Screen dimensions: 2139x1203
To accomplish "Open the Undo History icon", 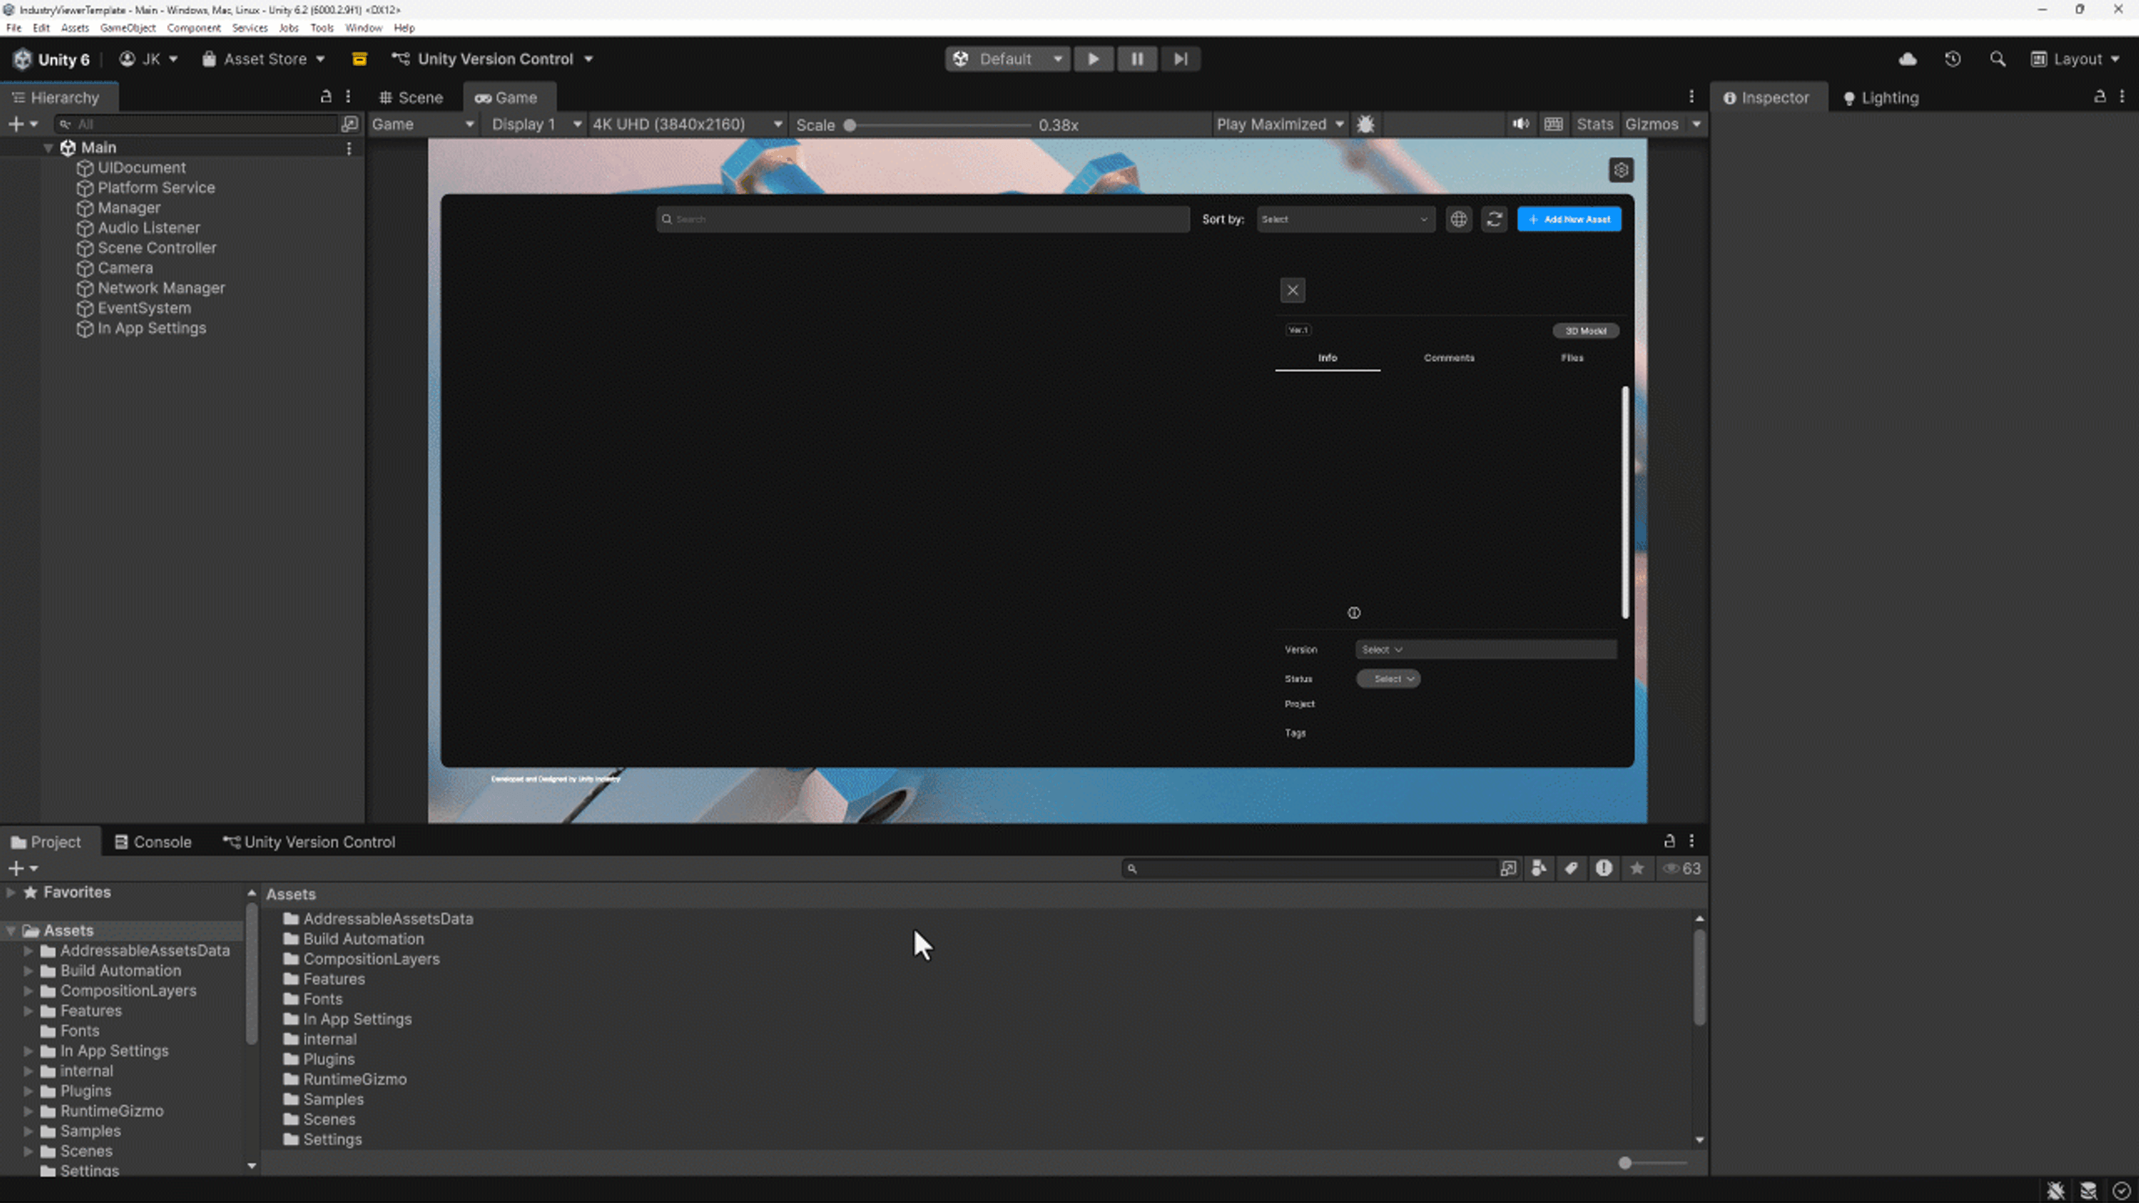I will click(1953, 59).
